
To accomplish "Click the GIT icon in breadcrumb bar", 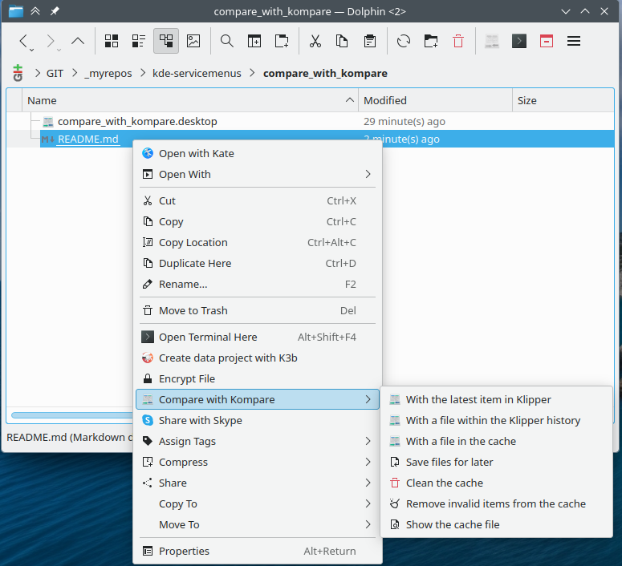I will 18,73.
